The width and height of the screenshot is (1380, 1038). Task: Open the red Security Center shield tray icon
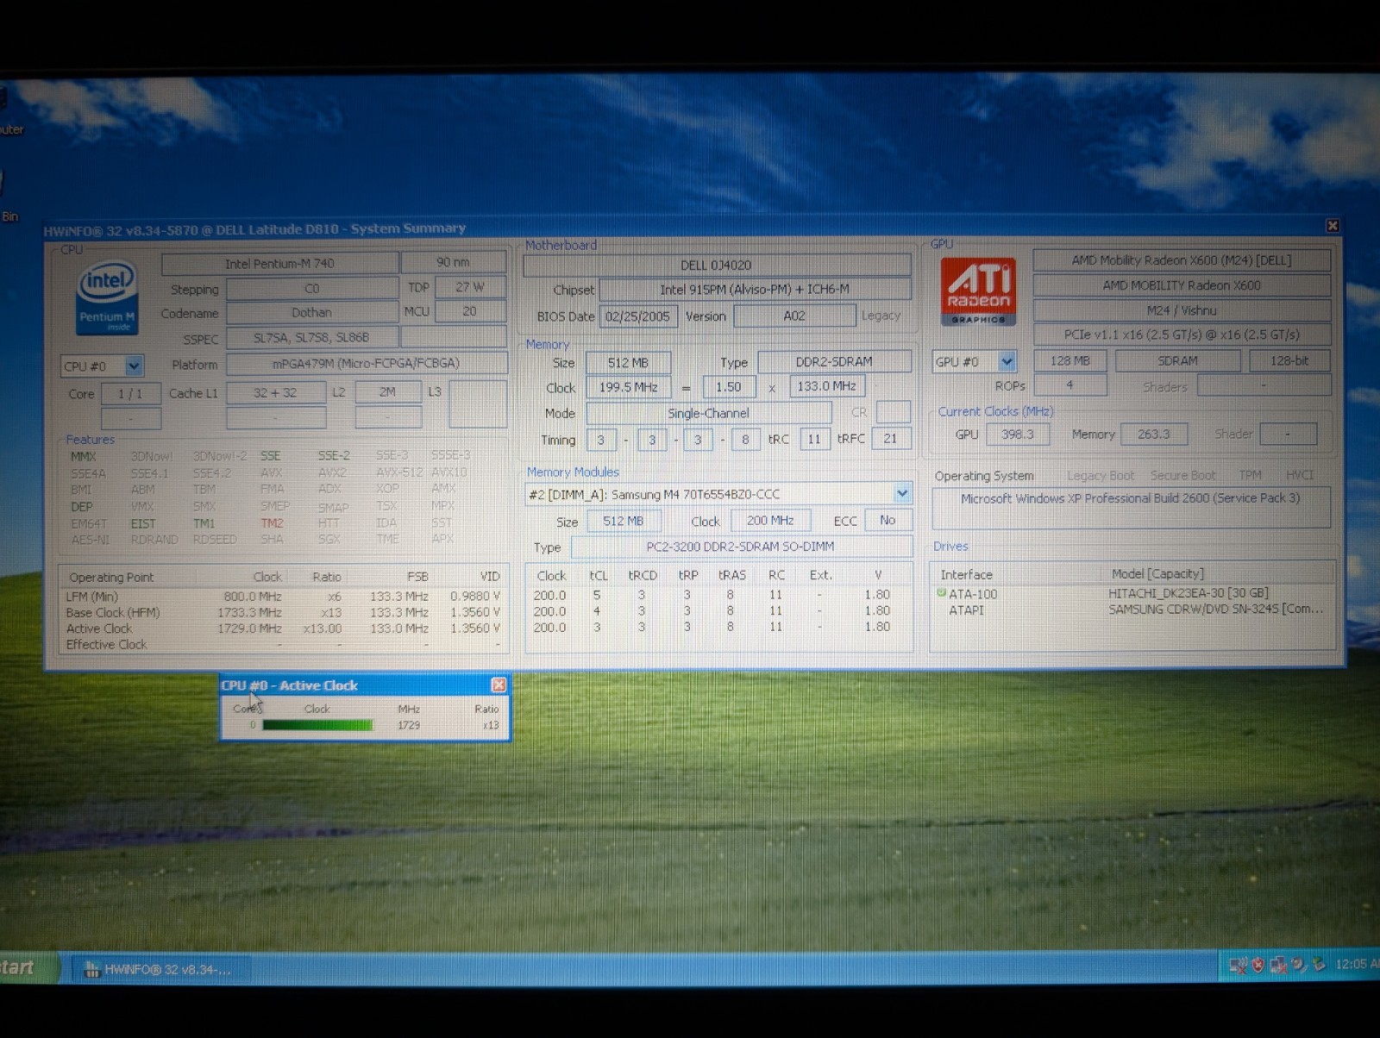pos(1258,966)
